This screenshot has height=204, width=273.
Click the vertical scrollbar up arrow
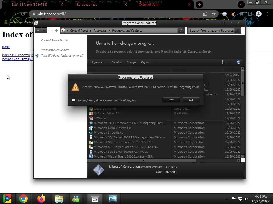(243, 68)
